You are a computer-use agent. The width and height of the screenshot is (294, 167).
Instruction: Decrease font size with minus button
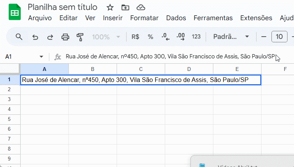pos(263,37)
